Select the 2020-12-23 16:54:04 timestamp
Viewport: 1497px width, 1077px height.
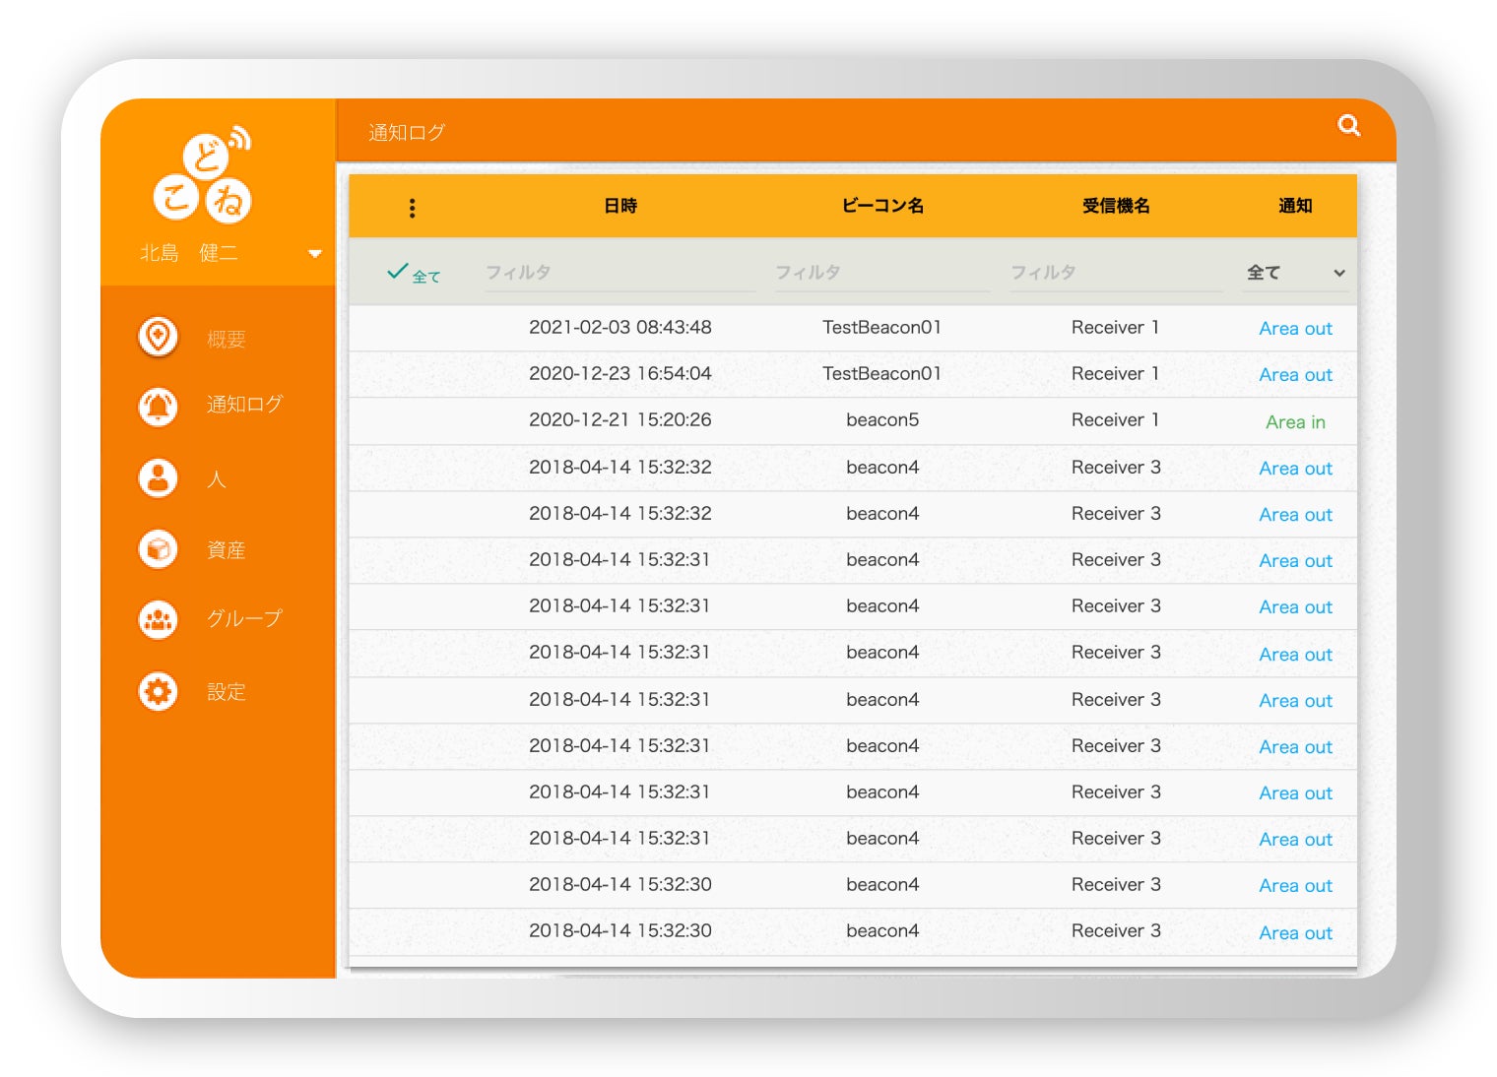[620, 373]
